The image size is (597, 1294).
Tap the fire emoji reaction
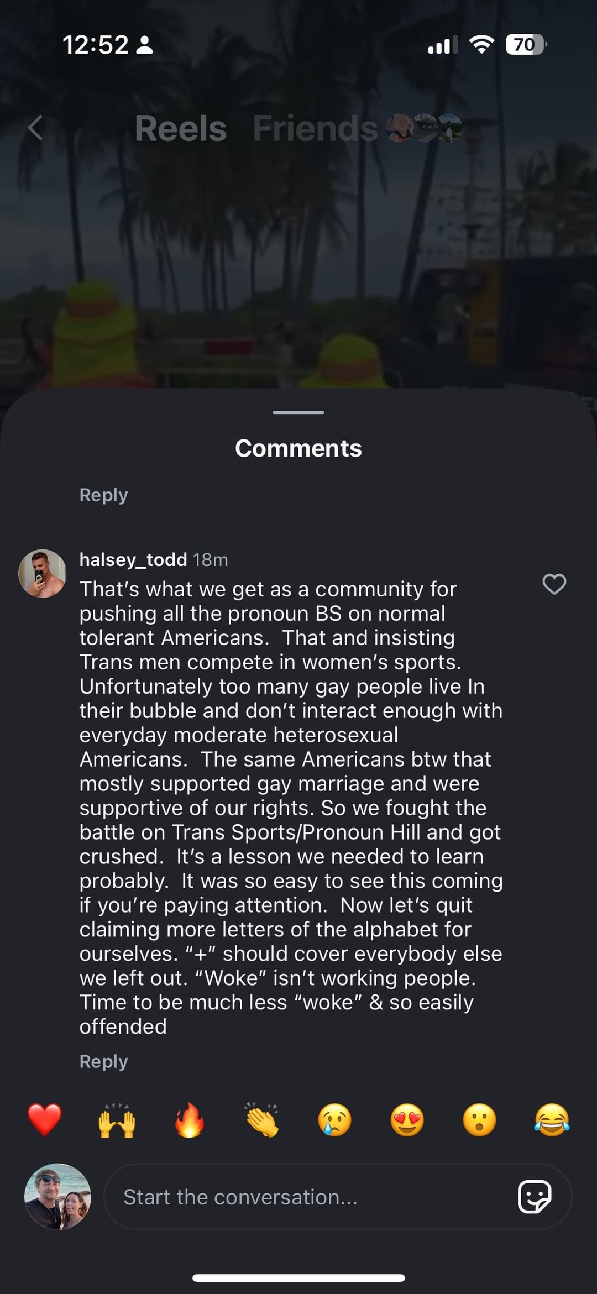pyautogui.click(x=190, y=1120)
